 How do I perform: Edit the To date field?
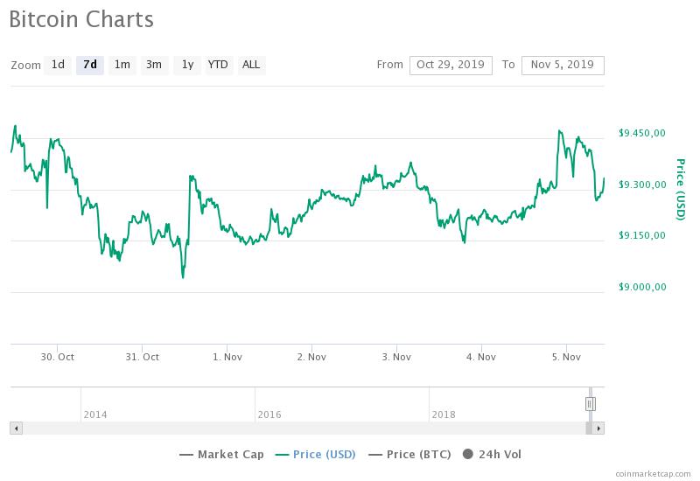[563, 65]
